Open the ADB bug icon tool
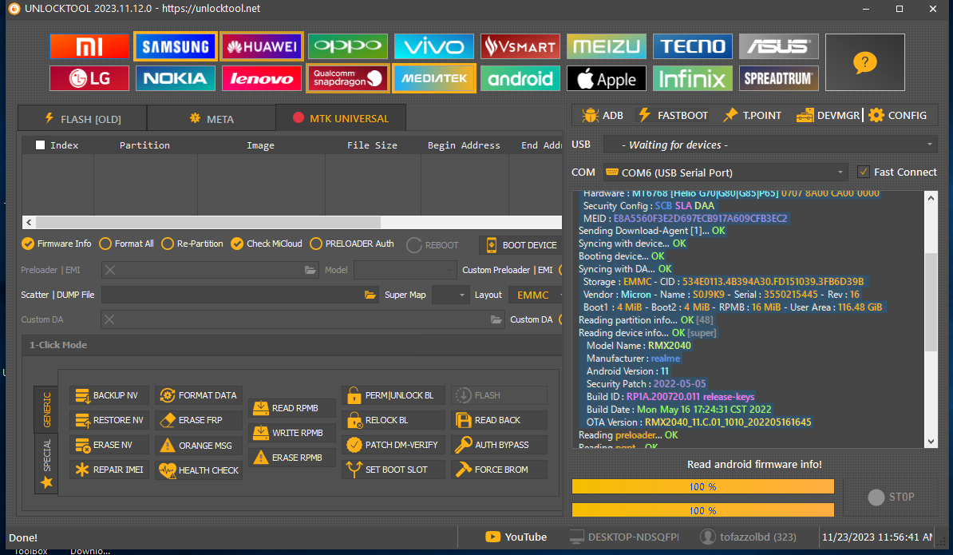This screenshot has height=555, width=953. point(603,115)
